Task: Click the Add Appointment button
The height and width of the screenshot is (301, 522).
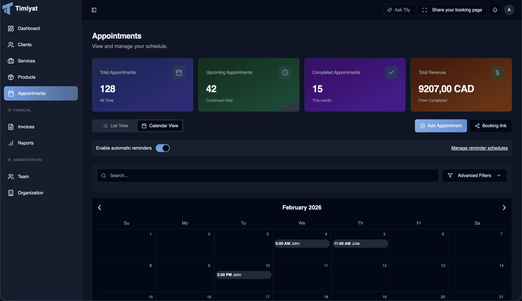Action: [x=441, y=126]
